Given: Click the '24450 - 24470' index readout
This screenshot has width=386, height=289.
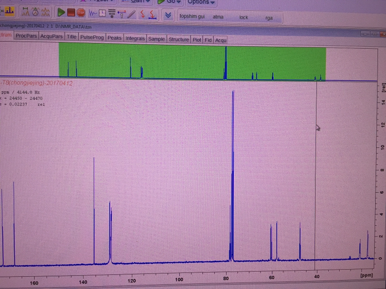Looking at the screenshot, I should (26, 98).
